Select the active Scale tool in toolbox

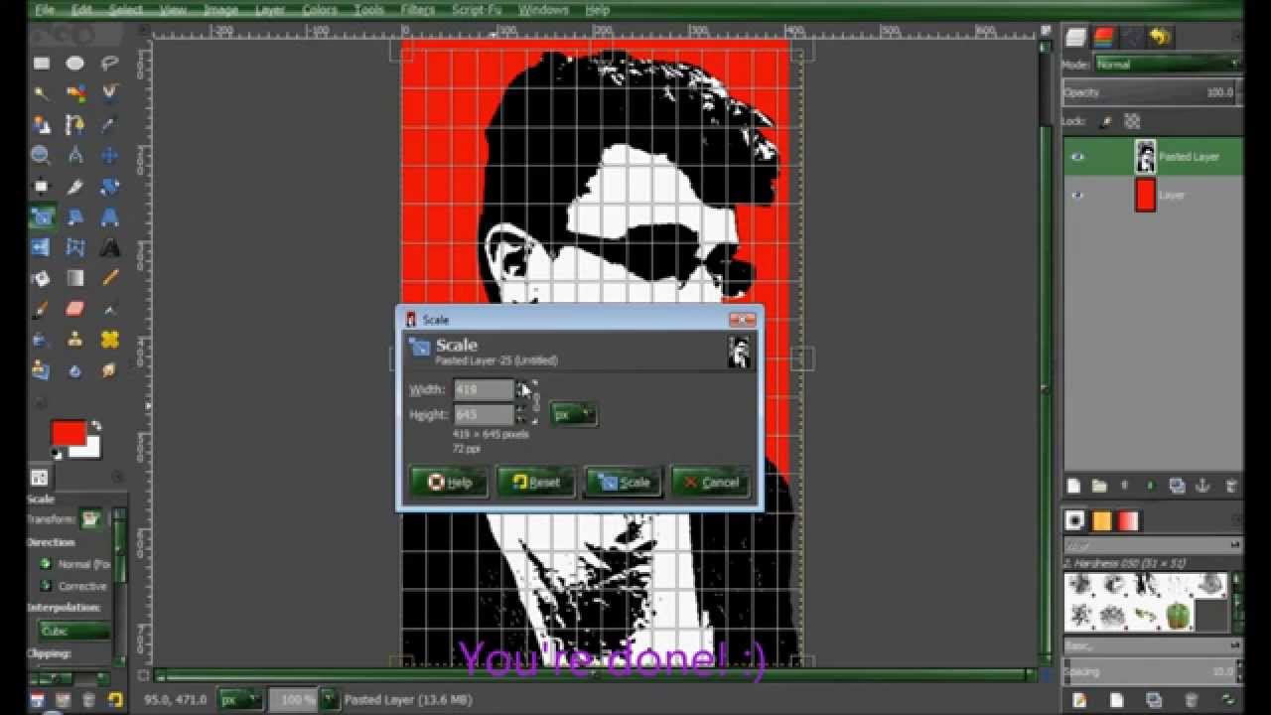click(x=42, y=217)
